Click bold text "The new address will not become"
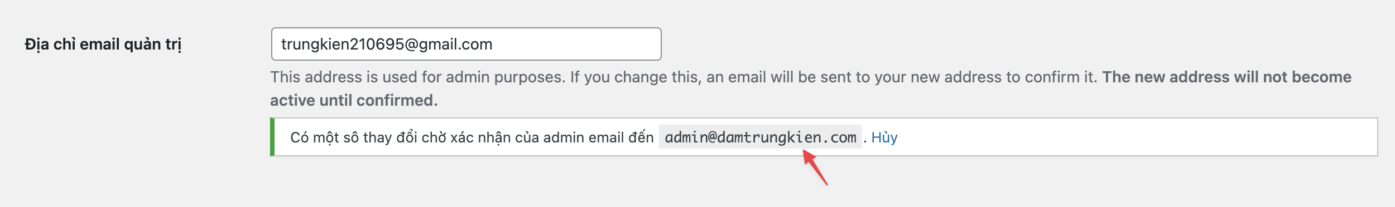Viewport: 1395px width, 207px height. click(x=1226, y=77)
